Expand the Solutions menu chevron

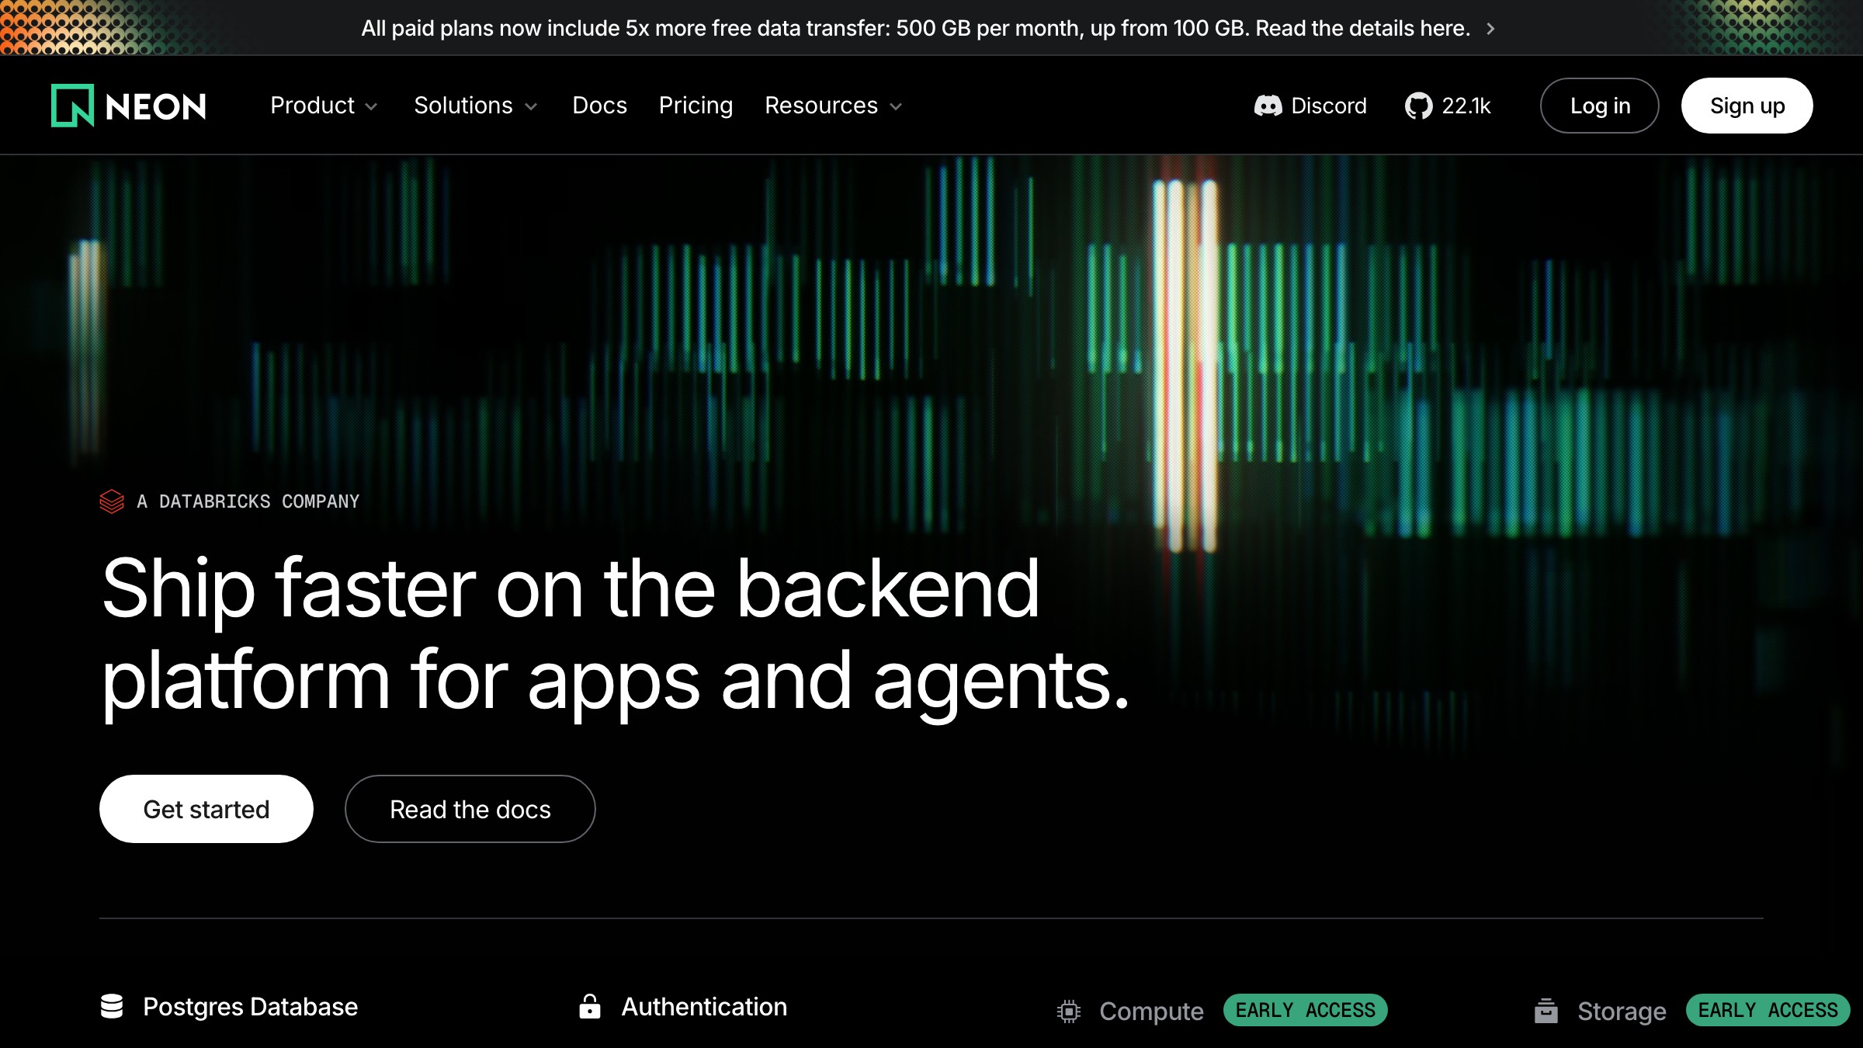(531, 107)
